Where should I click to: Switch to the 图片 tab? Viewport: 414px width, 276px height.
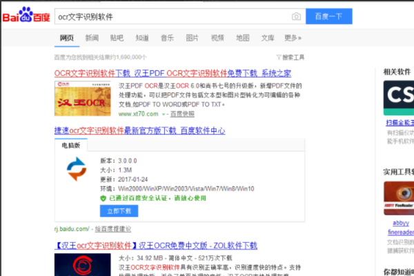193,38
